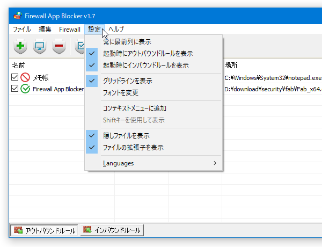Select the Firewall App Blocker entry name
Image resolution: width=322 pixels, height=247 pixels.
[x=58, y=89]
